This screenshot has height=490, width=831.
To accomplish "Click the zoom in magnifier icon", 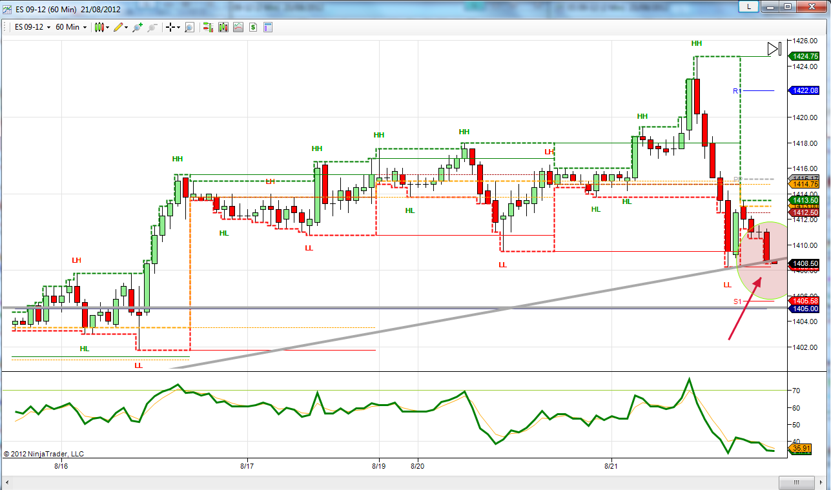I will 138,27.
